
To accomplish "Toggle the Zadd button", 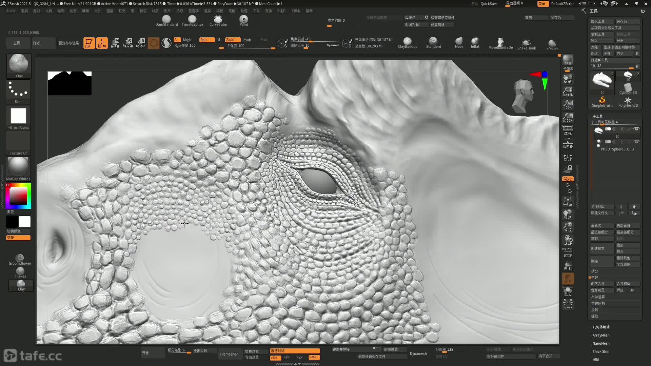I will tap(233, 40).
